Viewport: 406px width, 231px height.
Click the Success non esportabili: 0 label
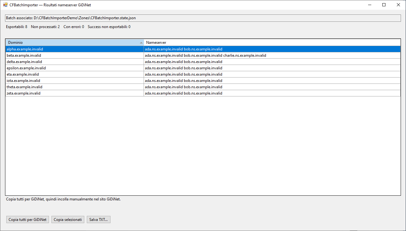[x=109, y=27]
